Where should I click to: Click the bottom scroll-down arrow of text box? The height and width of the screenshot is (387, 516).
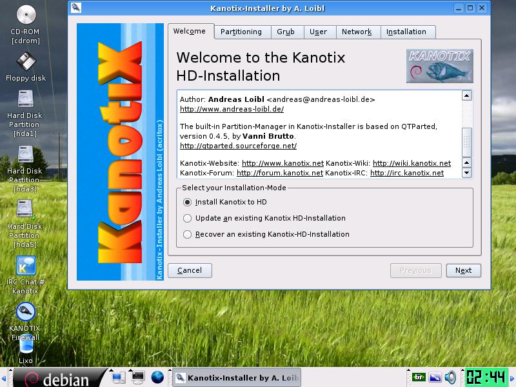point(466,173)
